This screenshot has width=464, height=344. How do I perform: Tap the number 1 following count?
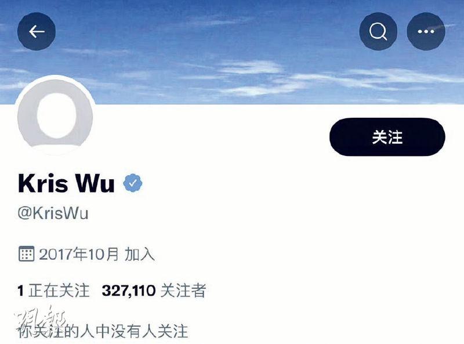pyautogui.click(x=20, y=291)
